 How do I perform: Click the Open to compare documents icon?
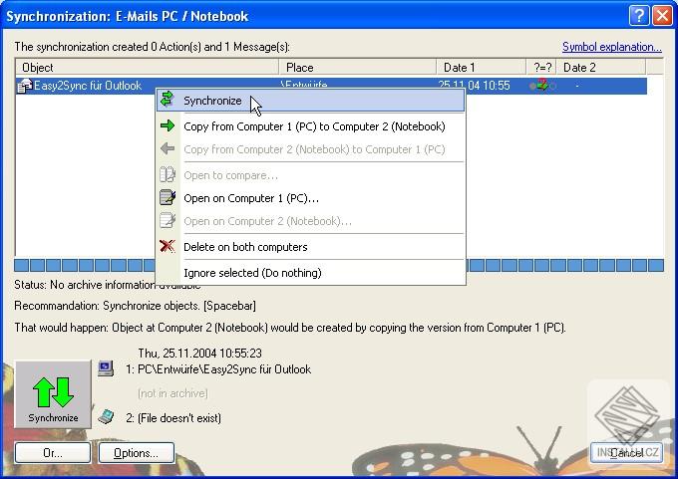point(167,174)
